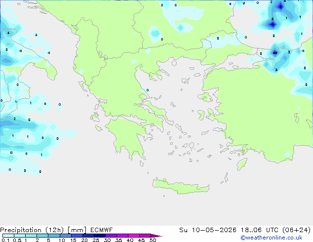
Task: Click the legend tick label "35"
Action: click(x=118, y=240)
